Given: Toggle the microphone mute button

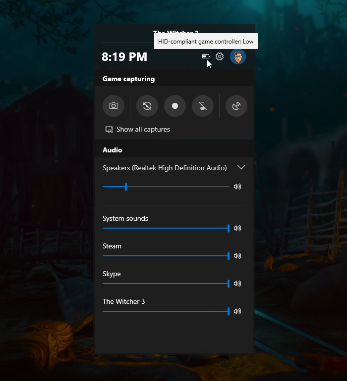Looking at the screenshot, I should coord(203,106).
